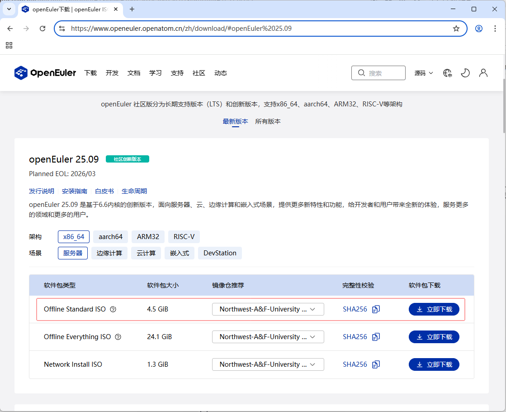
Task: Toggle dark mode moon icon
Action: (x=465, y=73)
